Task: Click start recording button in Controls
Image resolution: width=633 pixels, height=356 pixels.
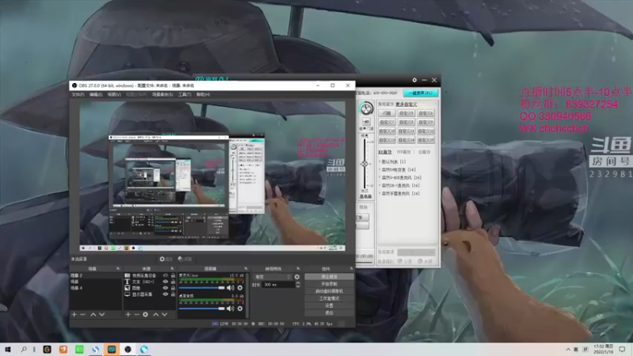Action: pyautogui.click(x=329, y=284)
